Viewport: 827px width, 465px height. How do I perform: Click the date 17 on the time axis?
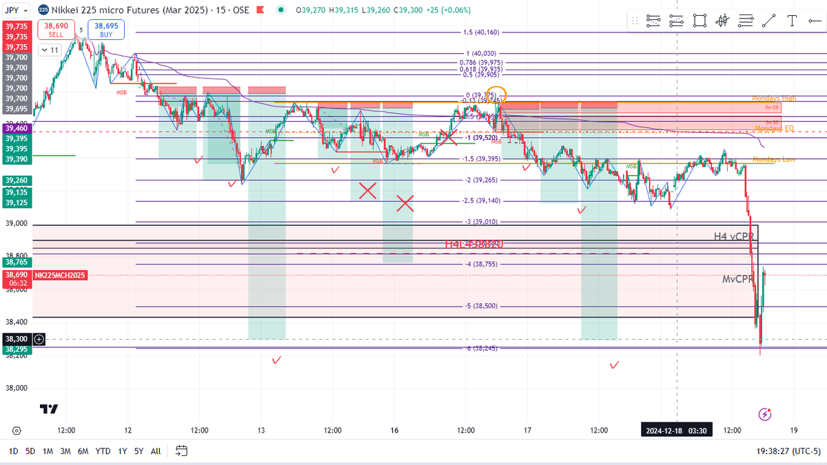pos(527,431)
